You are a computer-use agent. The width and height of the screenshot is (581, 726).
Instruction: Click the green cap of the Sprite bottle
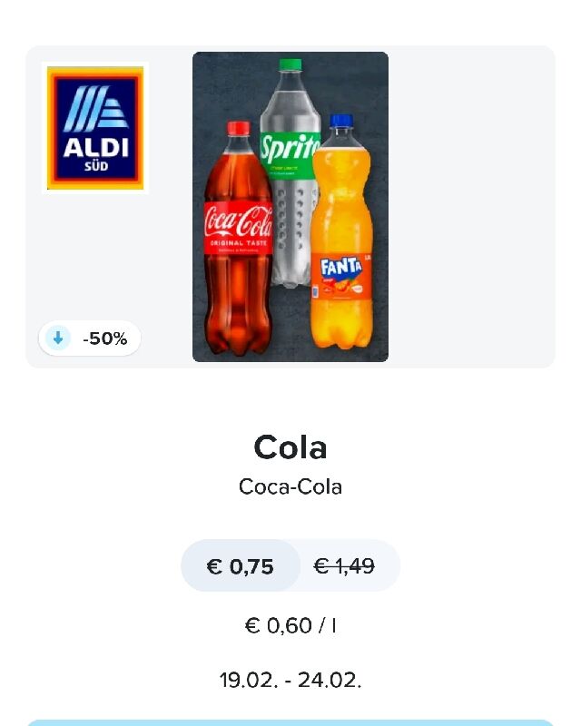pyautogui.click(x=290, y=64)
